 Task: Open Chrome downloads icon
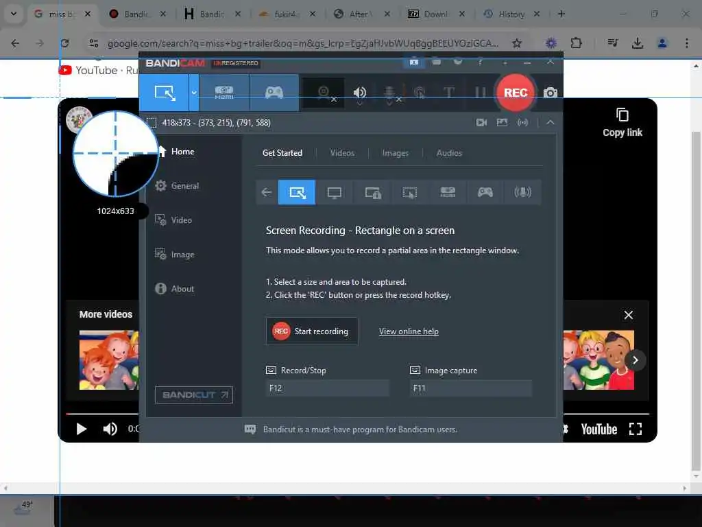click(x=637, y=43)
